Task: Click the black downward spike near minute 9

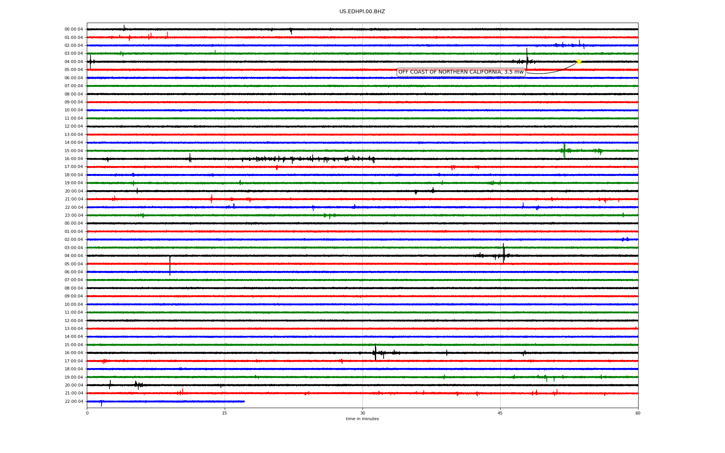Action: point(170,265)
